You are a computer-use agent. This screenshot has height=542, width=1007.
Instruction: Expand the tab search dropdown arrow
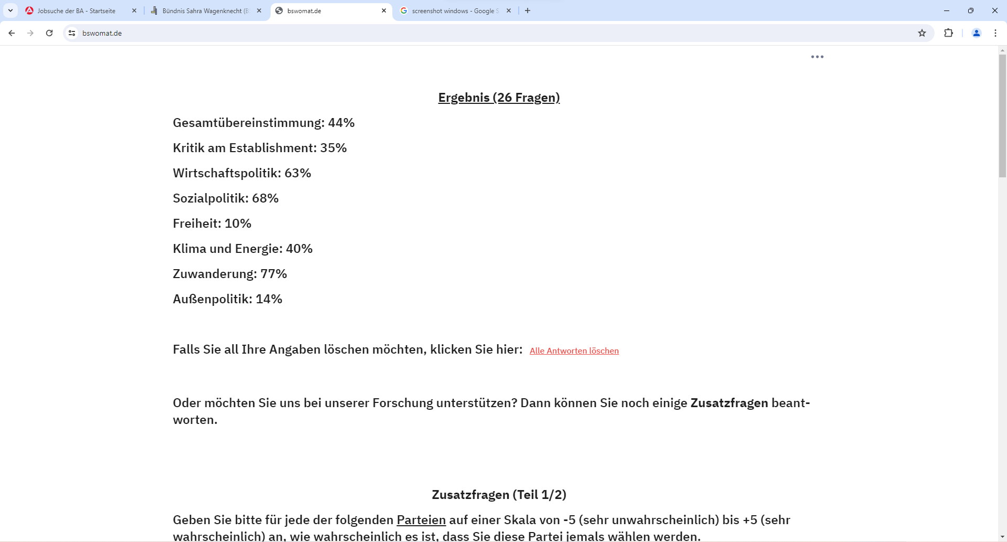click(10, 10)
